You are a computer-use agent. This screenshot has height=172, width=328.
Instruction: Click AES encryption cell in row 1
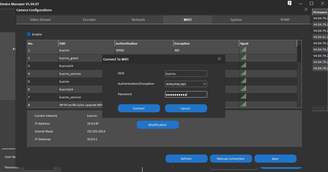pyautogui.click(x=206, y=50)
